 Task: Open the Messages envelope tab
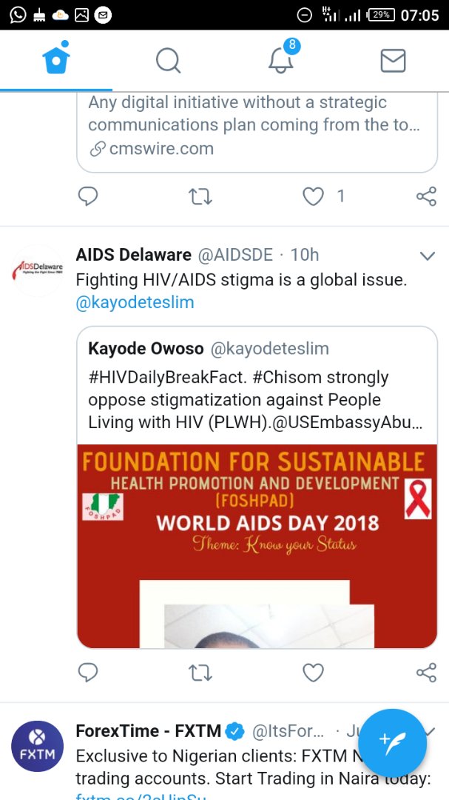[393, 60]
